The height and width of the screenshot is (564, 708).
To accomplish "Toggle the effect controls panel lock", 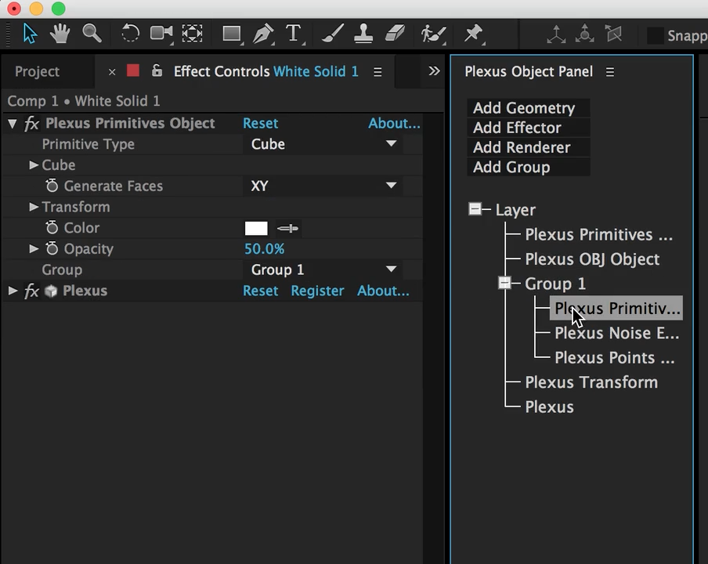I will [x=157, y=70].
